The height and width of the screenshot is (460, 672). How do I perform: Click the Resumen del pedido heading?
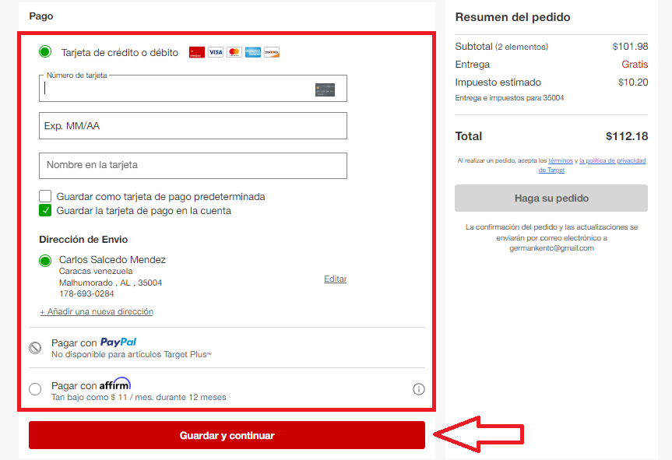click(x=512, y=17)
